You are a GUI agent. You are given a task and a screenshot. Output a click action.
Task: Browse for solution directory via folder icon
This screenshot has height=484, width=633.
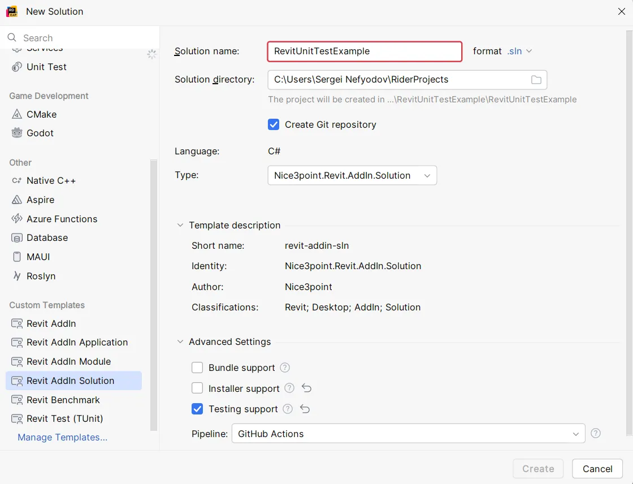tap(536, 80)
